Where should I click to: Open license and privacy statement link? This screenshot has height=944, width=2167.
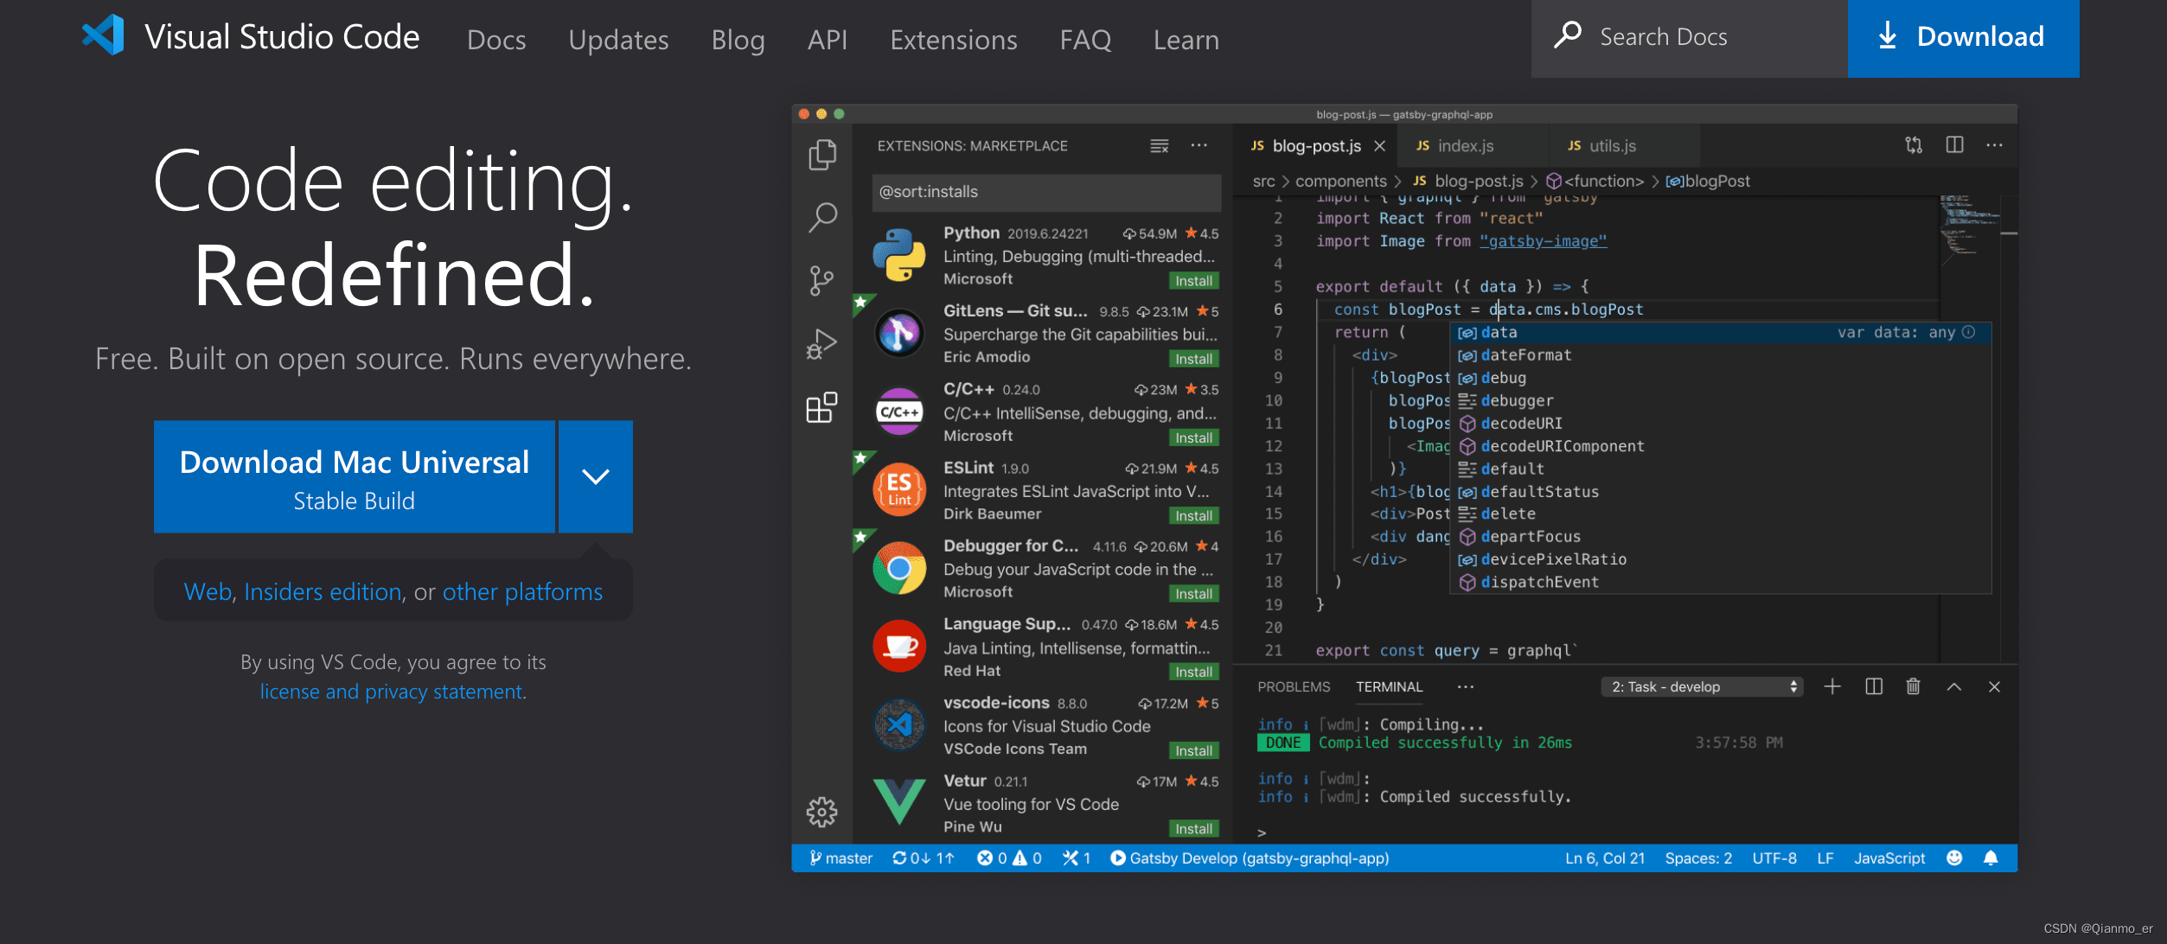click(x=391, y=692)
